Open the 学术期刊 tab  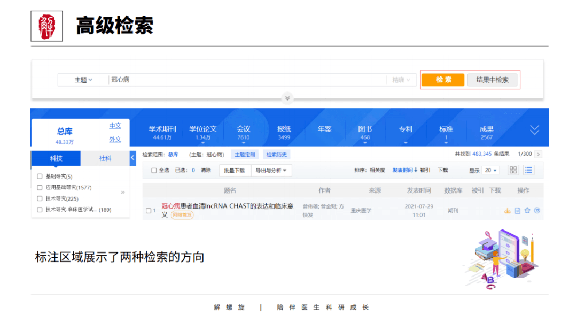pos(162,133)
